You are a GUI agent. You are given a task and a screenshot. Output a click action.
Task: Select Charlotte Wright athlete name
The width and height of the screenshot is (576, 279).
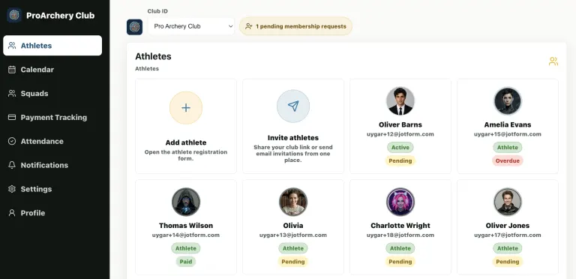click(x=400, y=226)
